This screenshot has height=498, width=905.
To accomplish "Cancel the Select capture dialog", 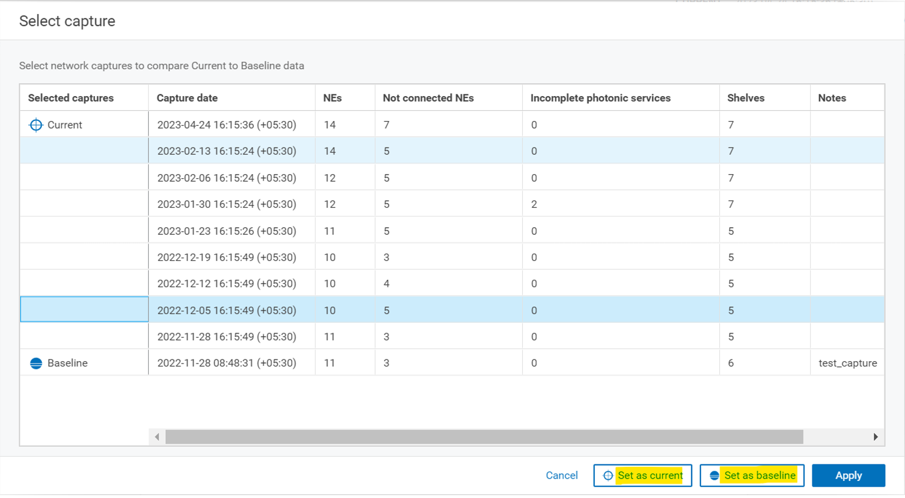I will (x=561, y=475).
